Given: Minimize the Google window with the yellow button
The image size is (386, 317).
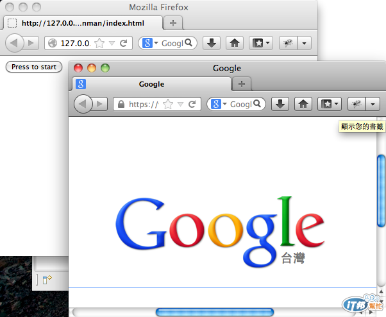Looking at the screenshot, I should click(92, 68).
